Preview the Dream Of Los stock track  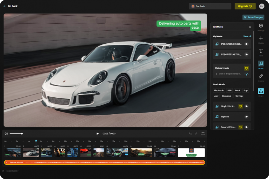coord(246,127)
